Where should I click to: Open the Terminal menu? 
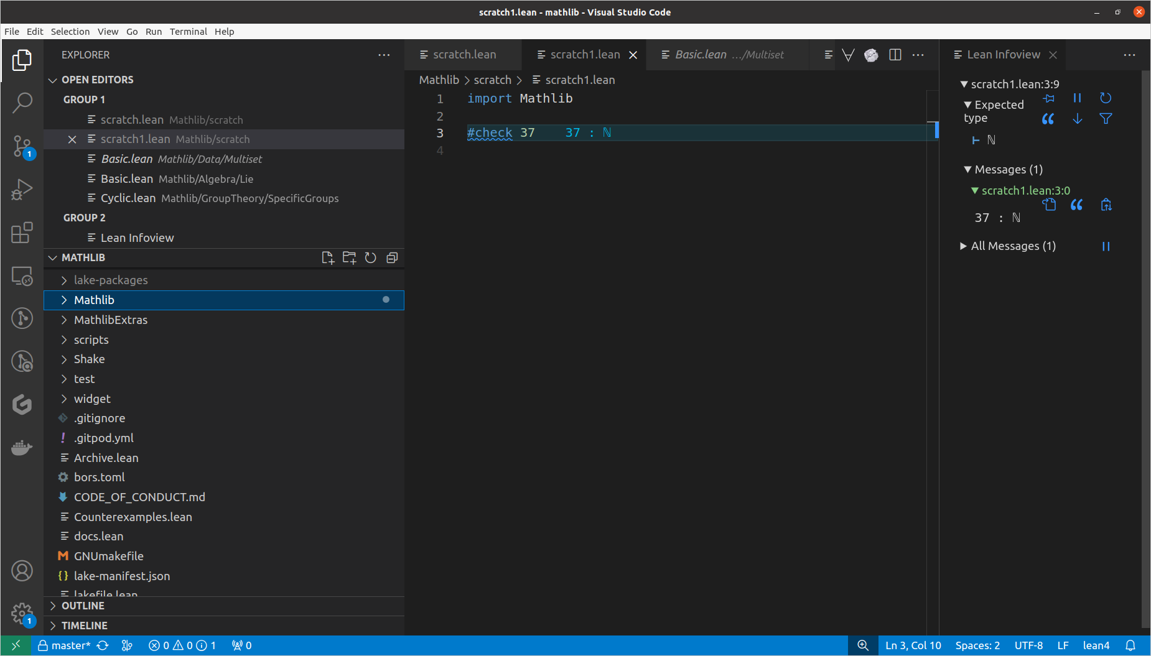[188, 32]
